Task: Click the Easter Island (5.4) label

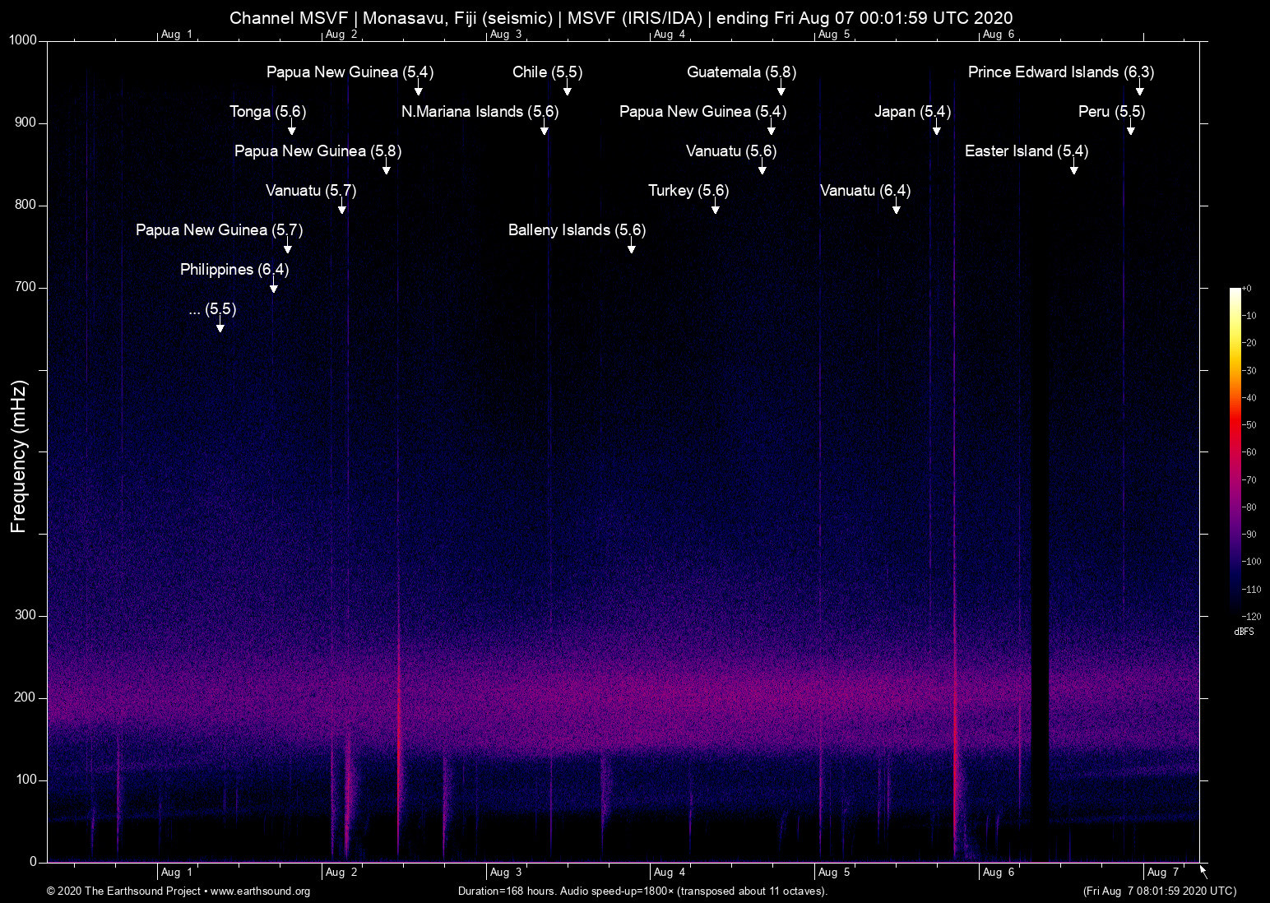Action: (1027, 151)
